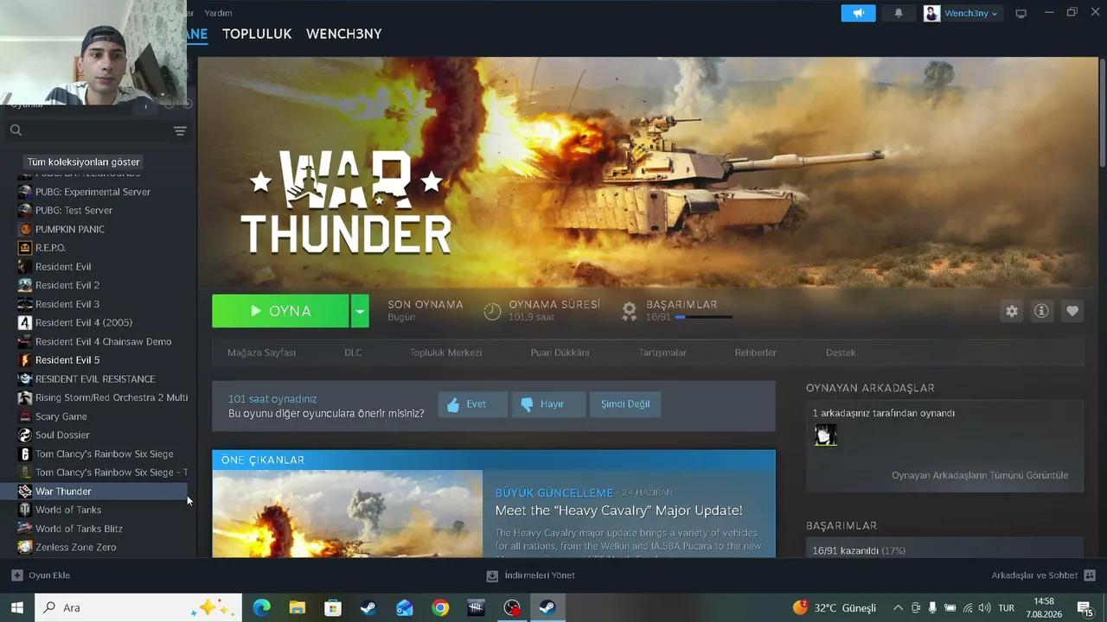The height and width of the screenshot is (622, 1107).
Task: Open the megaphone announcements button
Action: 858,13
